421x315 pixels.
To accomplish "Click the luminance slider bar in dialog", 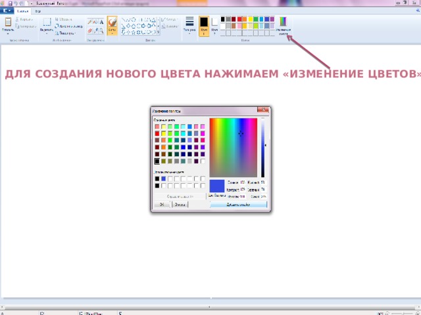I will pyautogui.click(x=263, y=148).
